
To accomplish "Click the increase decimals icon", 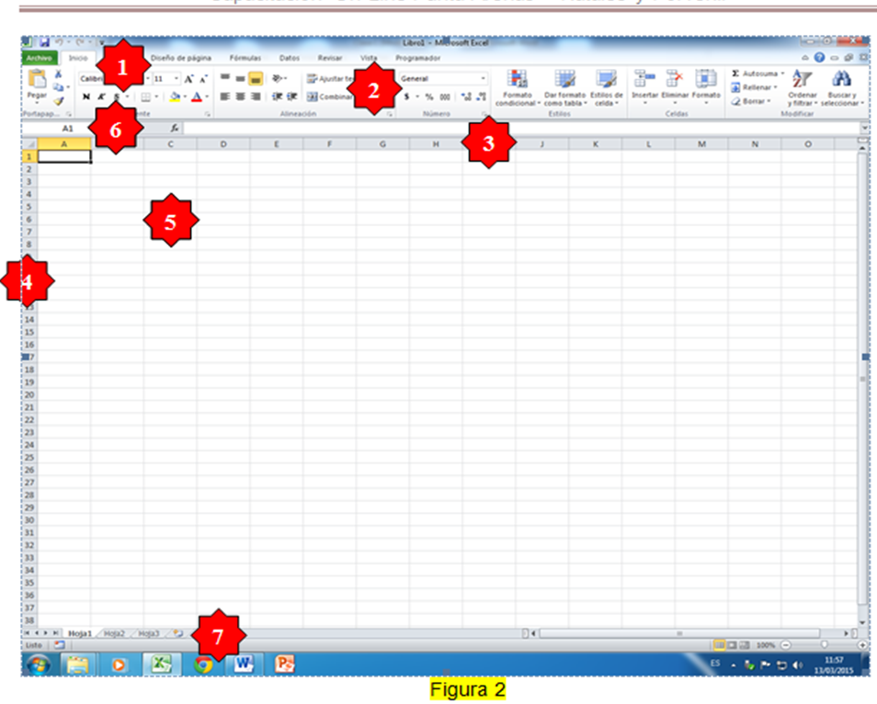I will pyautogui.click(x=466, y=97).
